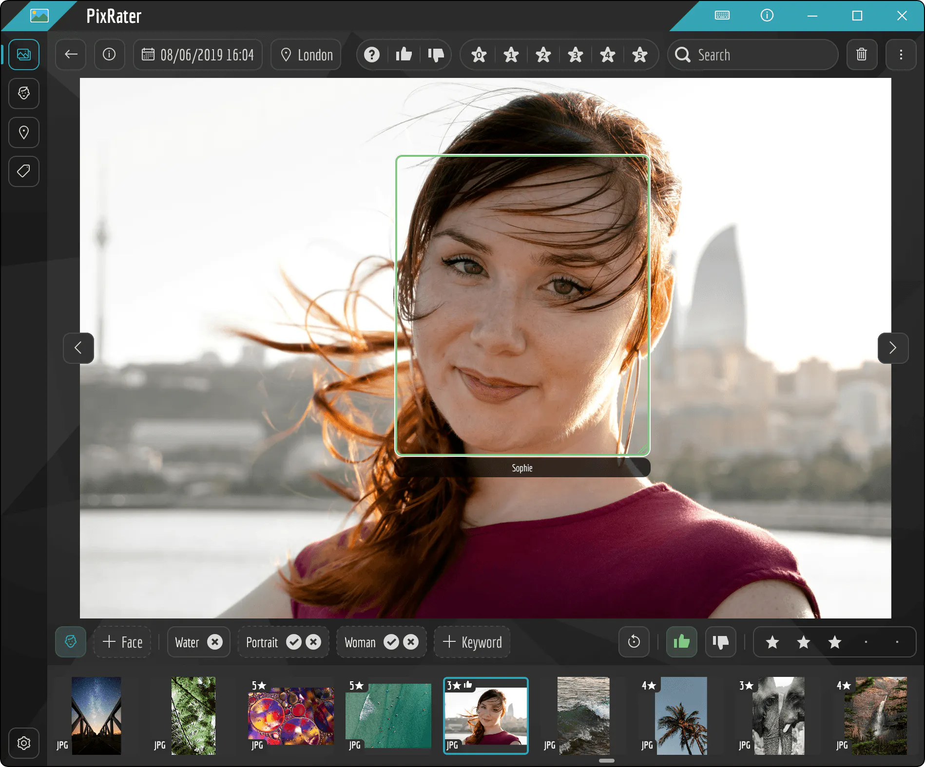
Task: Open settings gear at bottom left
Action: [x=23, y=743]
